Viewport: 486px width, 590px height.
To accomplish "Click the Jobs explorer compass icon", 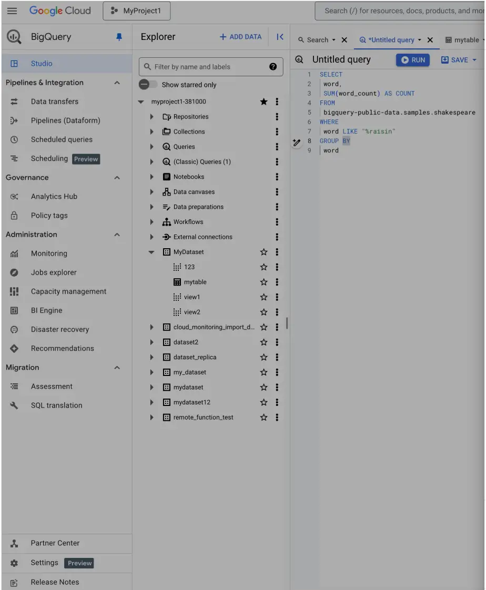I will 14,272.
